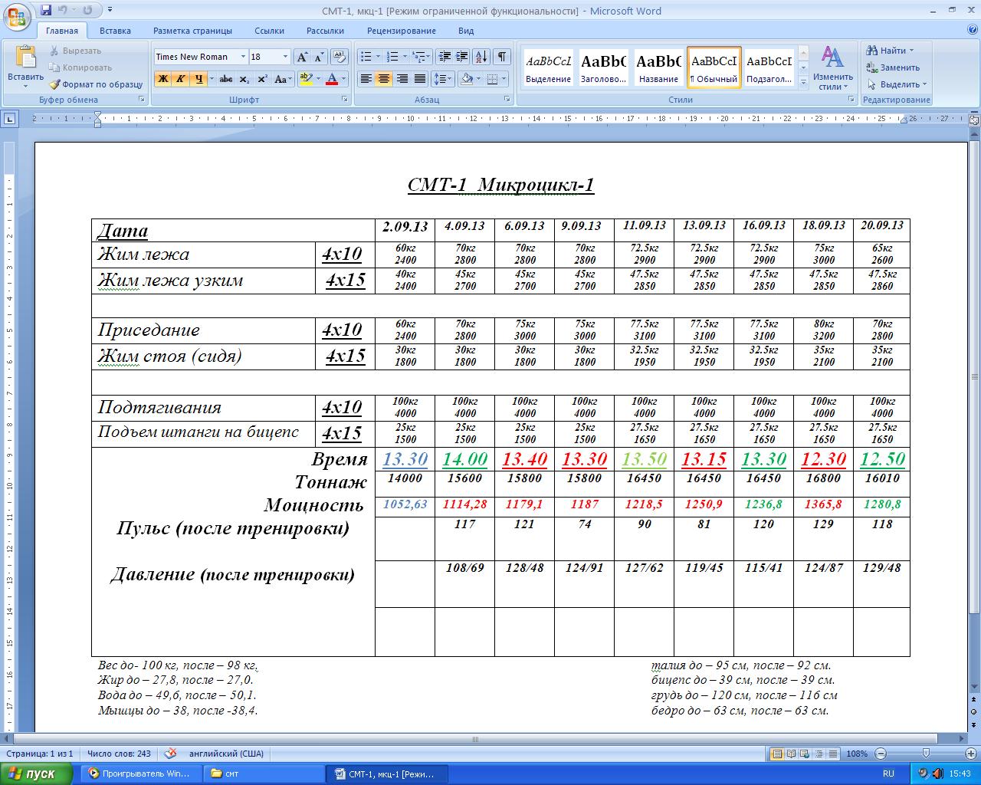Open the Times New Roman font dropdown
The width and height of the screenshot is (981, 785).
click(243, 57)
